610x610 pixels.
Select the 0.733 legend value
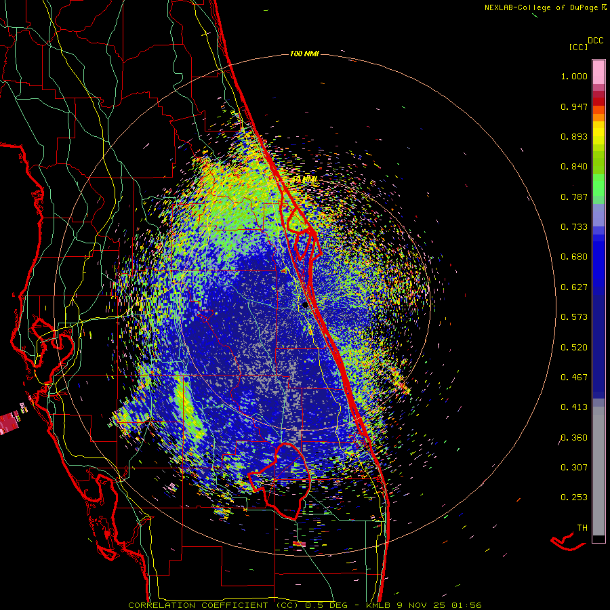[574, 227]
